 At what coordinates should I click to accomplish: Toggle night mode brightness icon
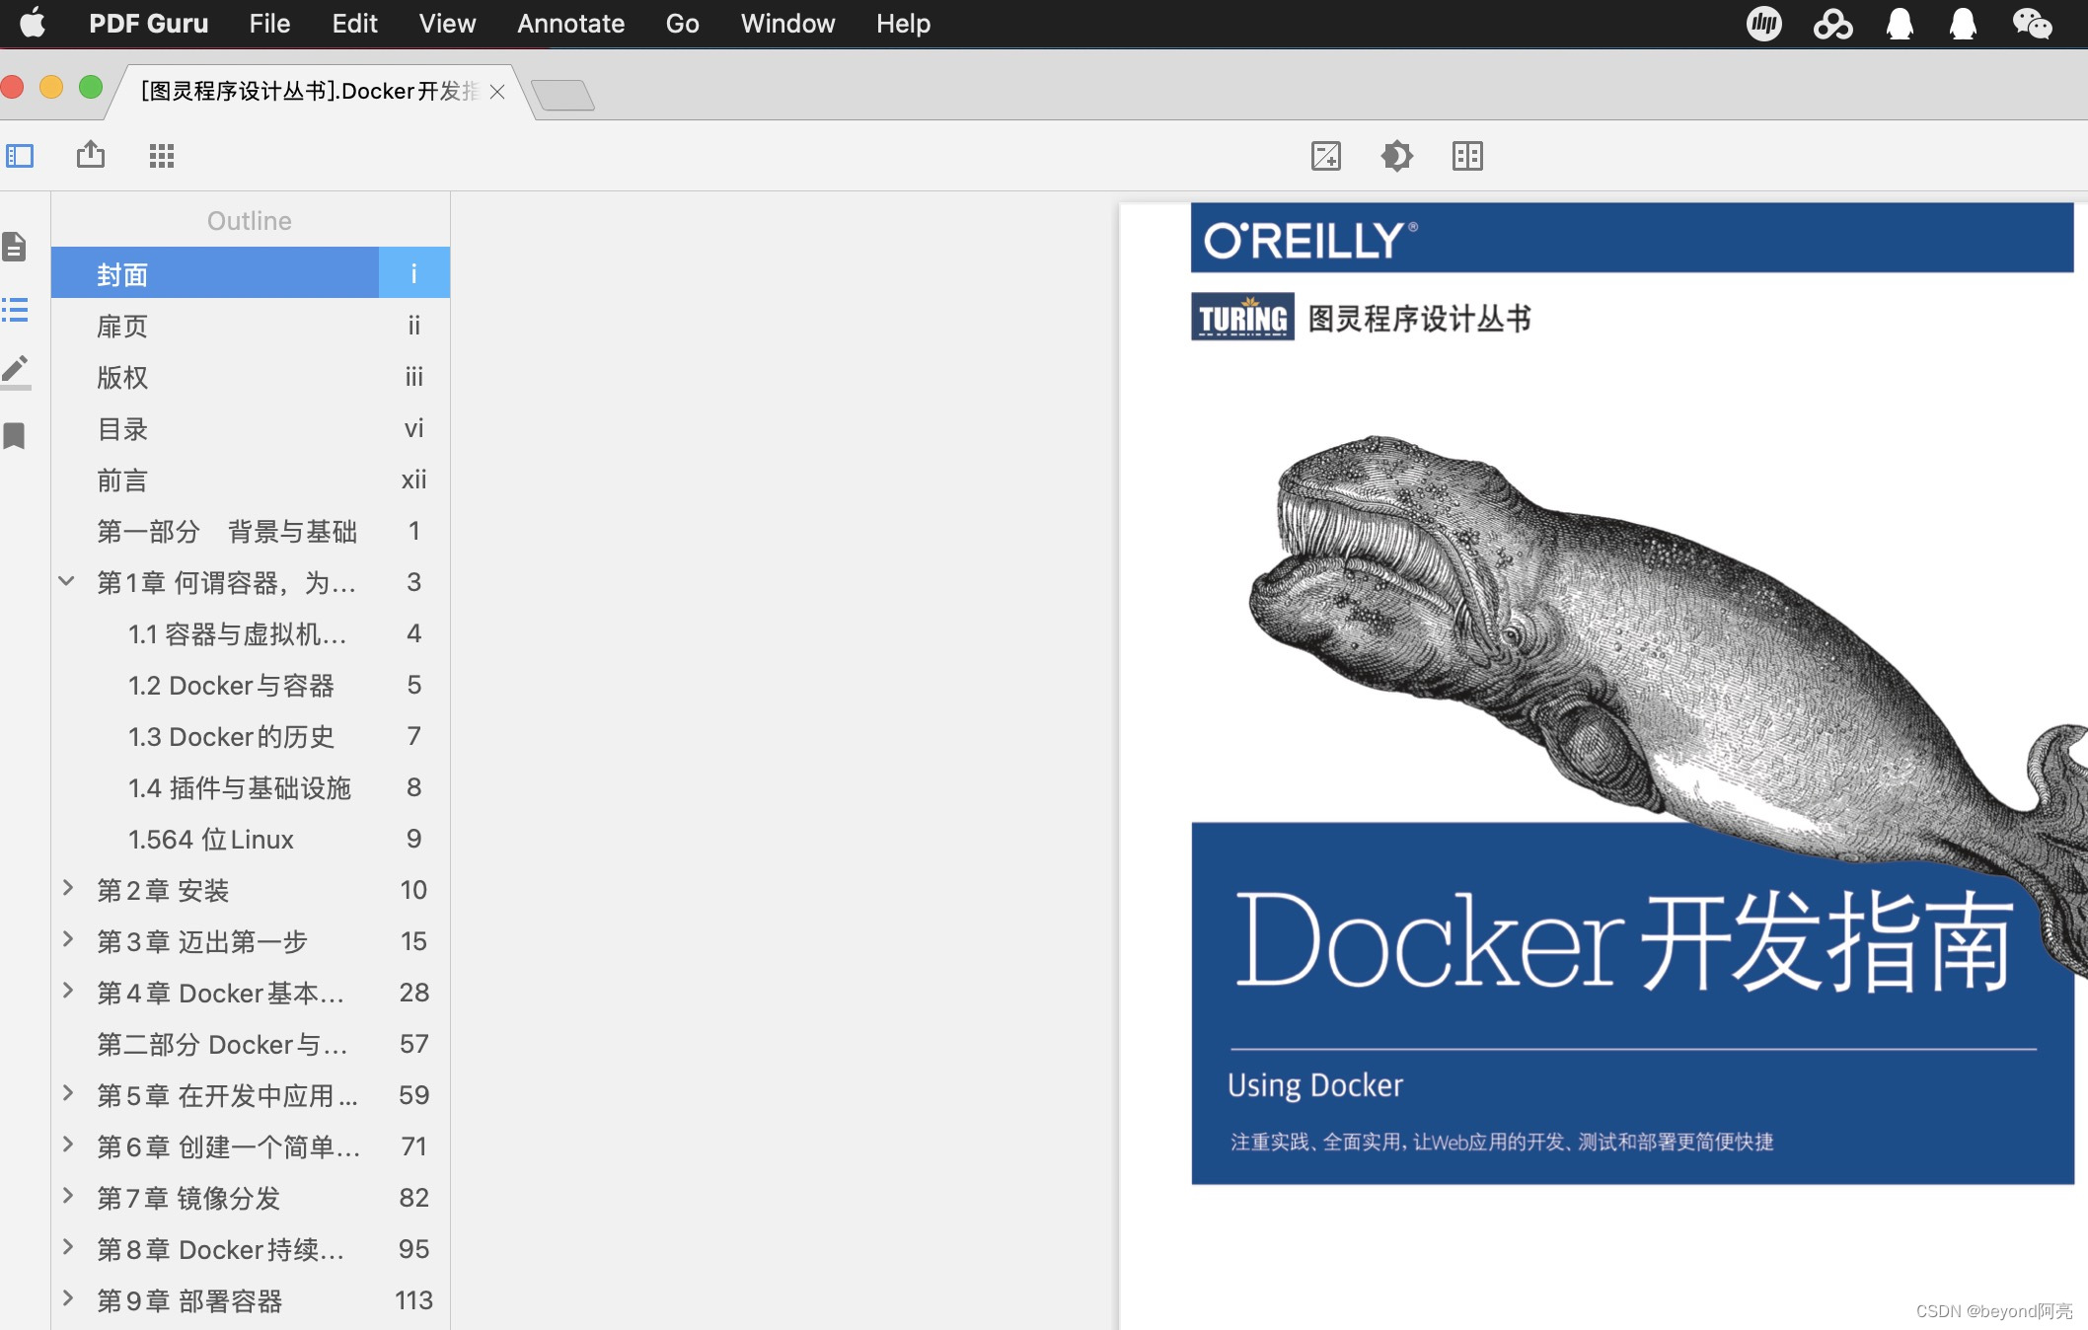1396,156
